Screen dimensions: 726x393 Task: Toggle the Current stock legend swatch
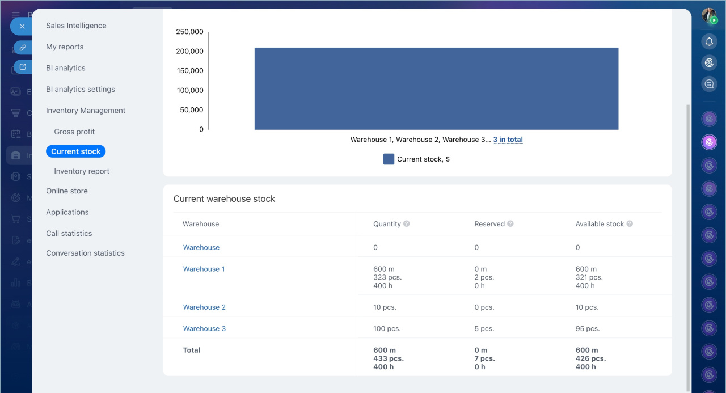pos(389,159)
